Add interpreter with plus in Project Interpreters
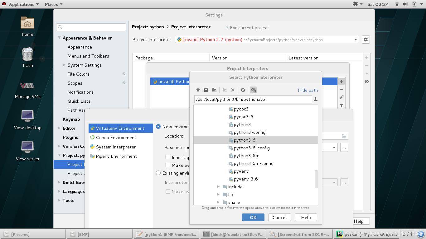This screenshot has height=239, width=426. (341, 81)
